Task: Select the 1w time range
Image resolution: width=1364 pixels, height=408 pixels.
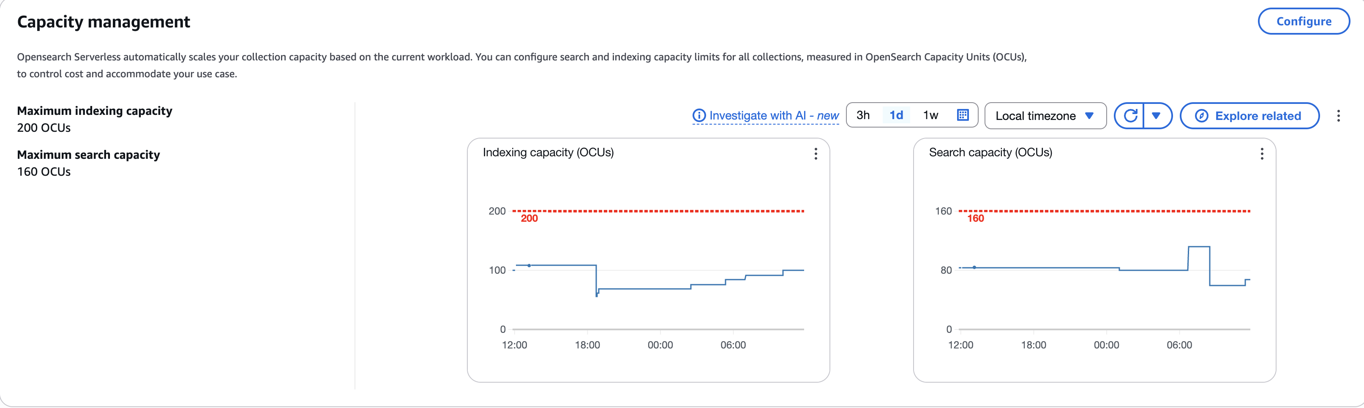Action: click(930, 115)
